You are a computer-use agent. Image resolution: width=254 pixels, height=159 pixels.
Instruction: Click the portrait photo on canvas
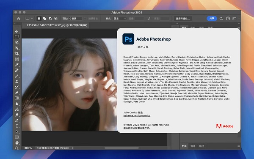coord(69,85)
